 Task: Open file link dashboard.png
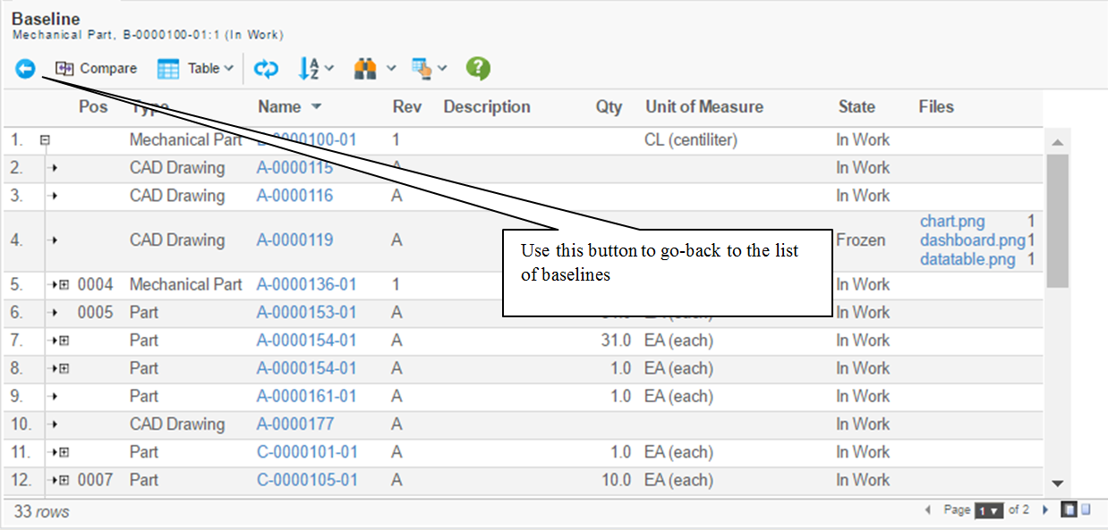tap(973, 240)
